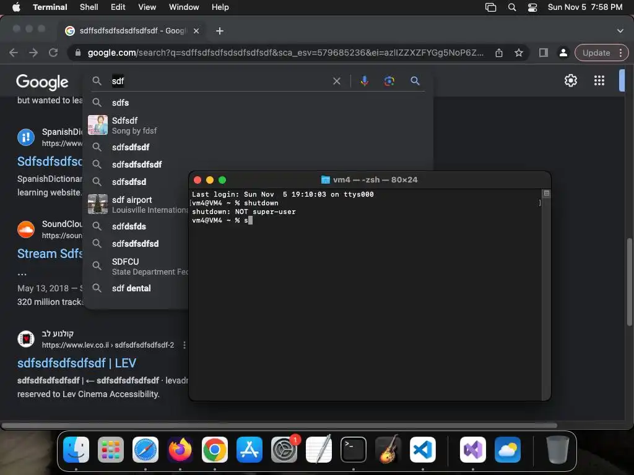Click the date and time clock
Image resolution: width=634 pixels, height=475 pixels.
[584, 7]
